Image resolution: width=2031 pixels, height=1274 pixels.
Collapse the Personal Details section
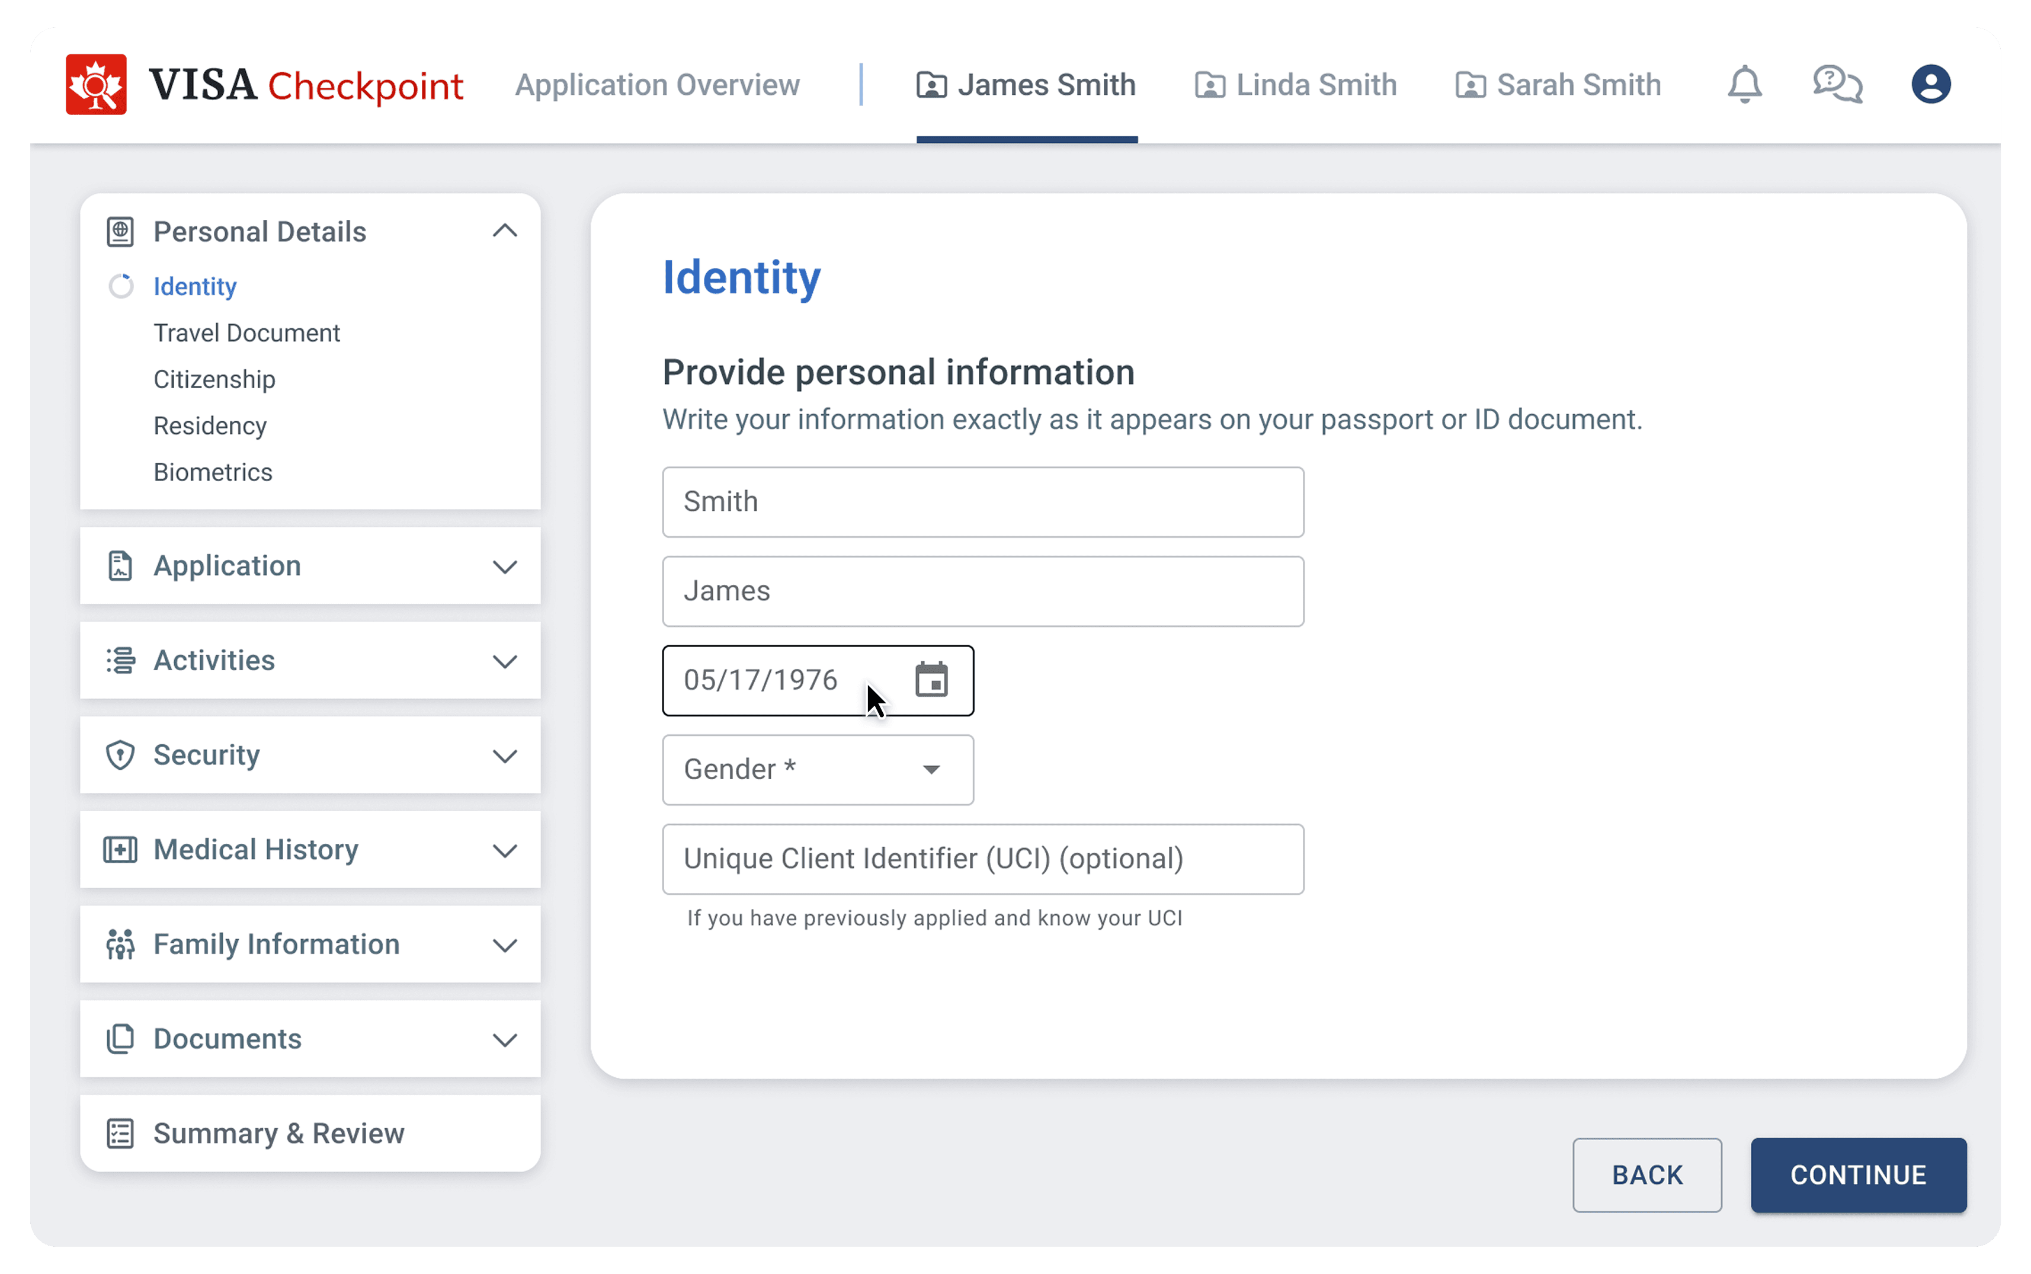point(504,231)
